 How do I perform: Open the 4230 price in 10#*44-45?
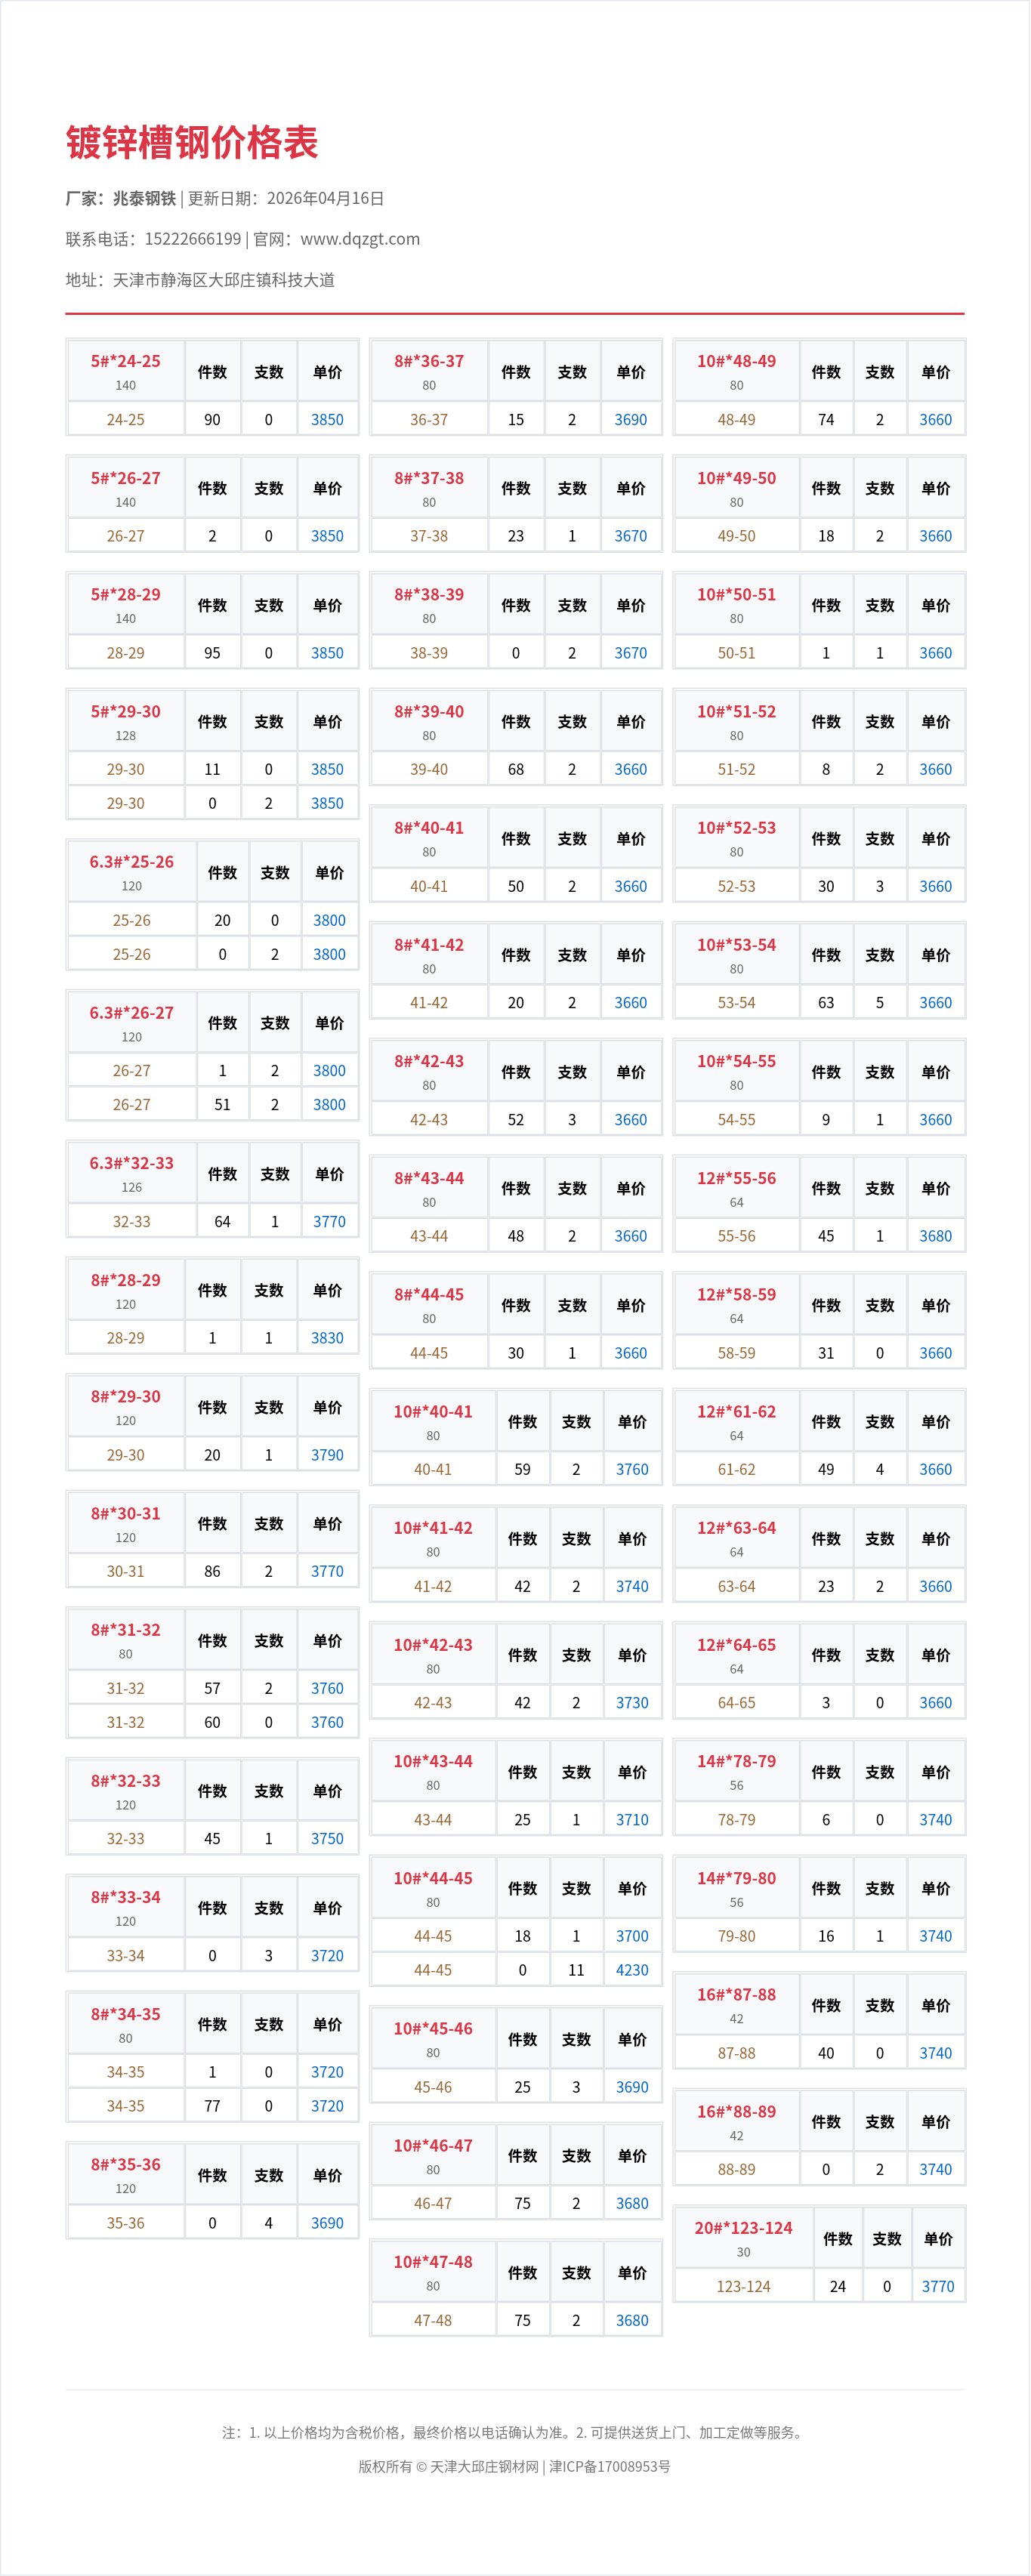tap(632, 1970)
